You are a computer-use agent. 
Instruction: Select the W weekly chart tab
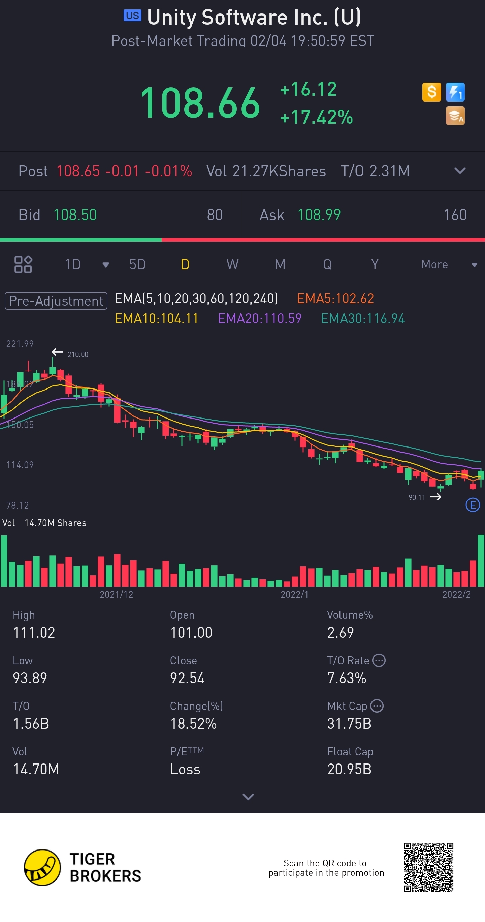[232, 264]
